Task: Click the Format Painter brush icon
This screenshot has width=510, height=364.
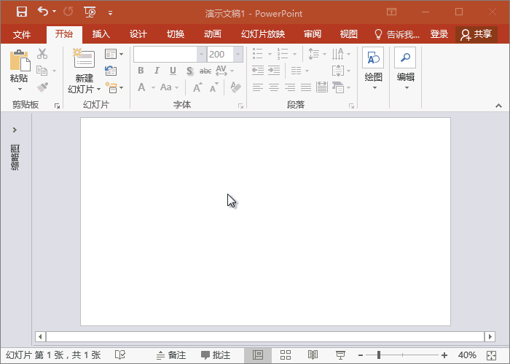Action: (x=42, y=87)
